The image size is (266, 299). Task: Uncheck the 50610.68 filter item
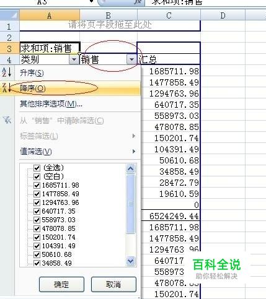(37, 254)
